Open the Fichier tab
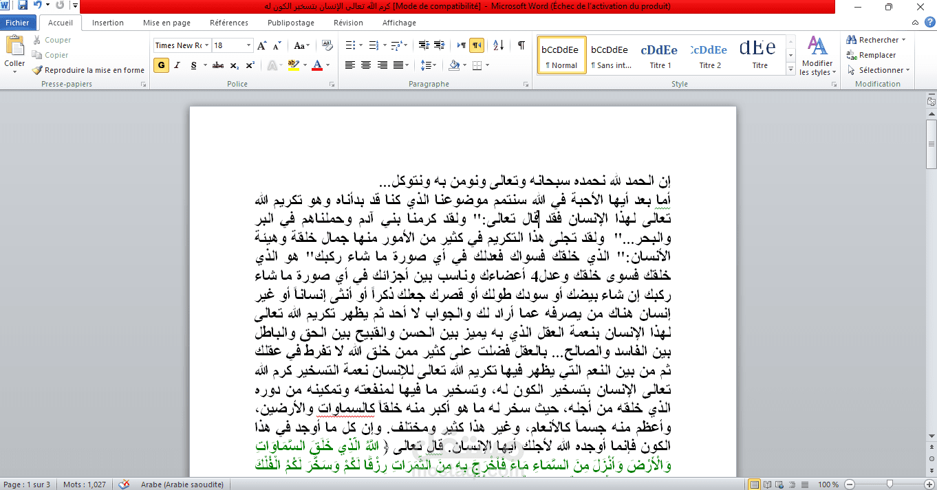The width and height of the screenshot is (937, 490). (18, 23)
